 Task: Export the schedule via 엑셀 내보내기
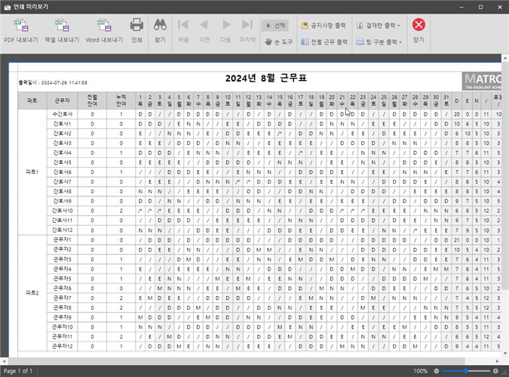60,29
